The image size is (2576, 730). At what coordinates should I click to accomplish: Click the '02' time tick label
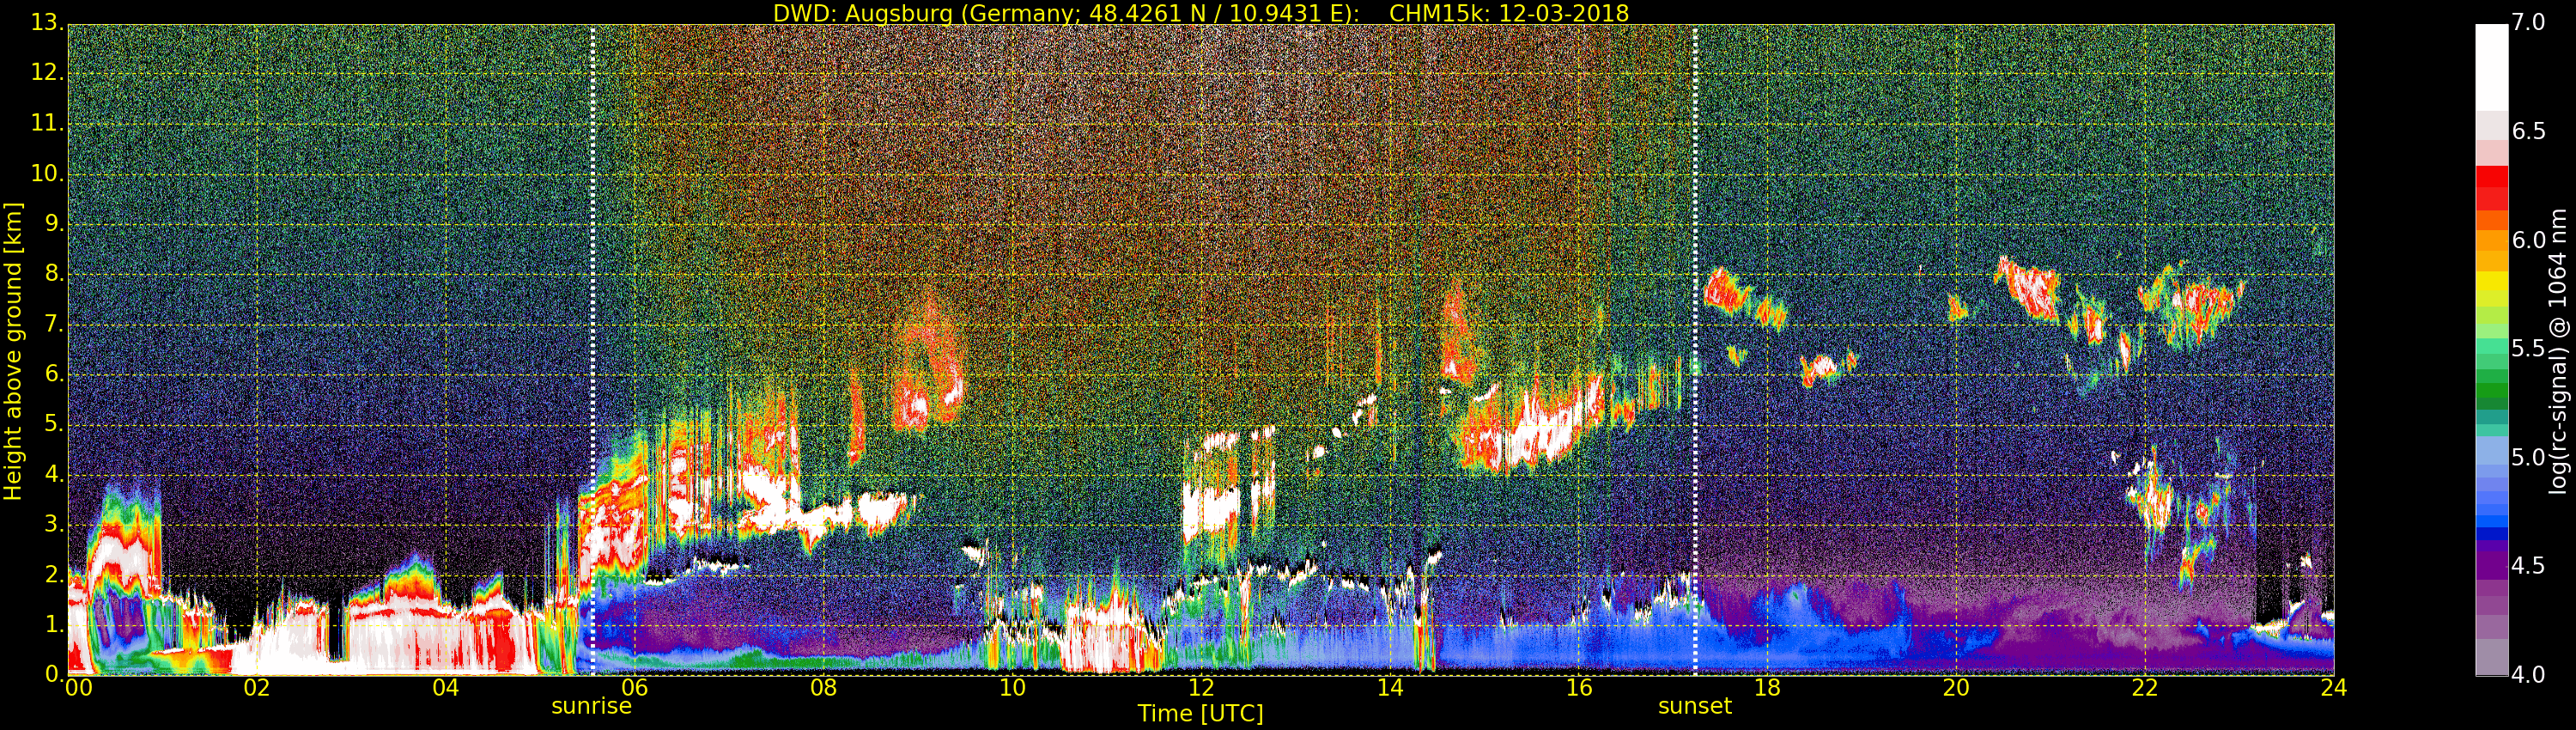(257, 687)
